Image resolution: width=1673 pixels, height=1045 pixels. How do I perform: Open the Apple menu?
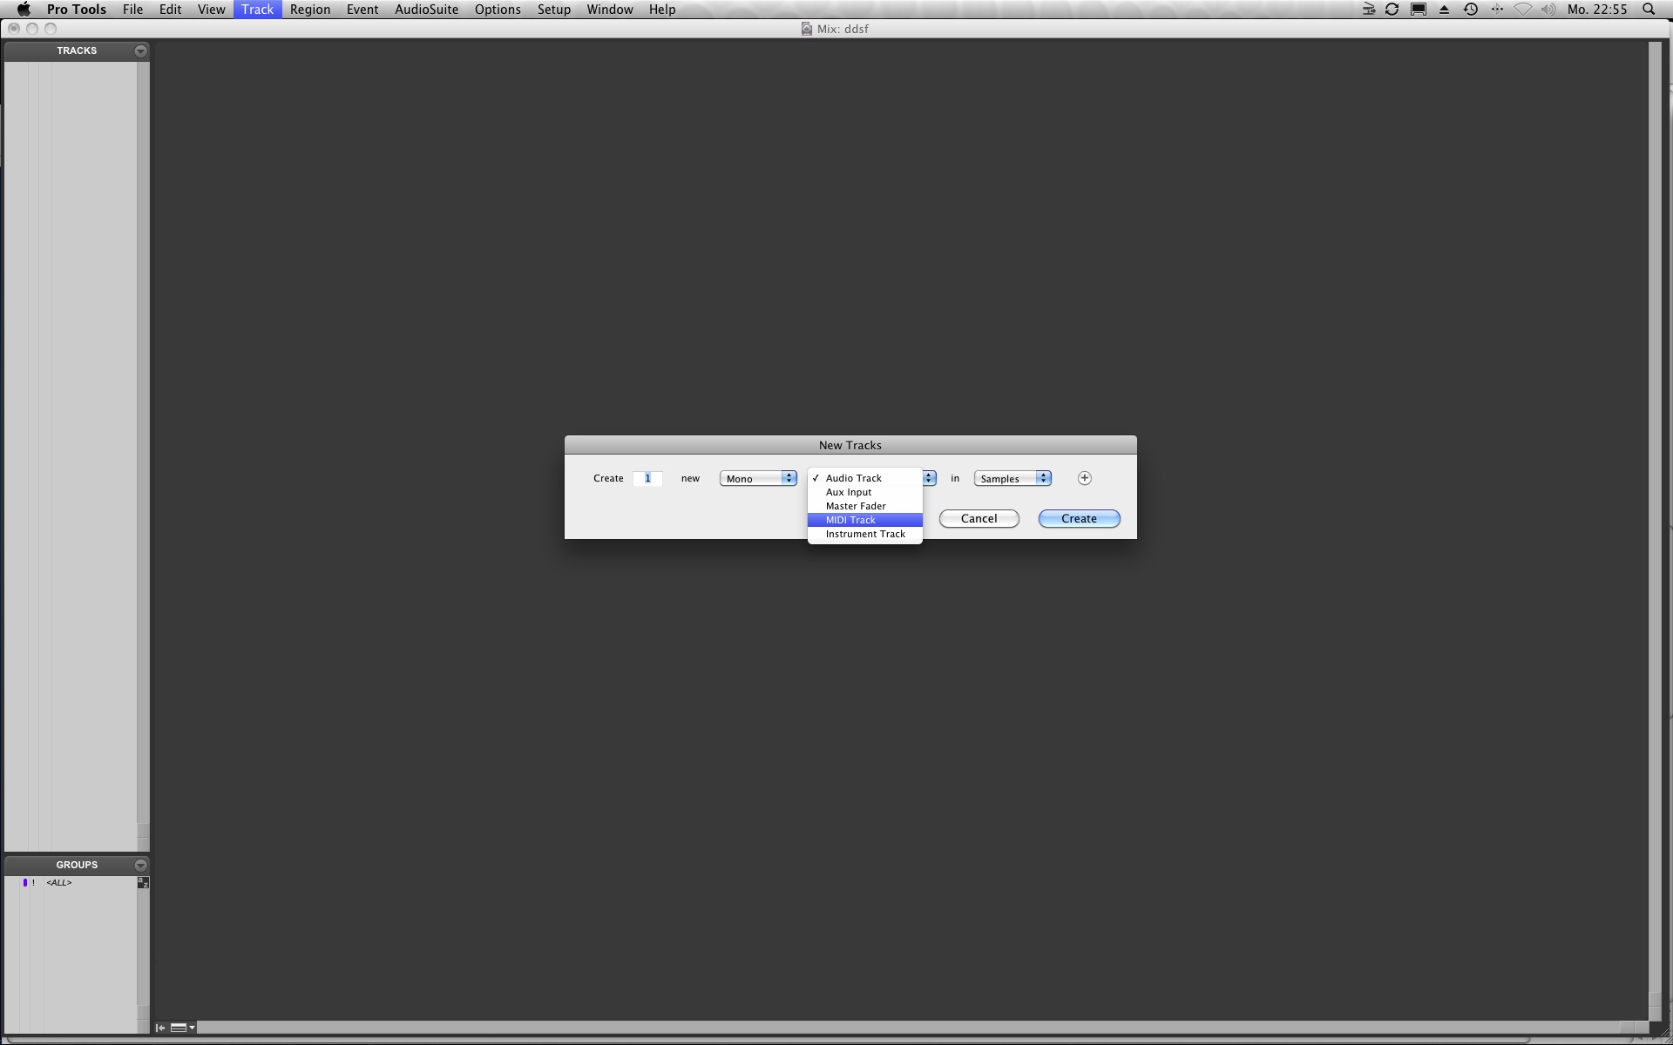pos(24,10)
